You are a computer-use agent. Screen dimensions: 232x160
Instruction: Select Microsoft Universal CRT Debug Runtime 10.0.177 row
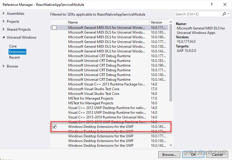(x=109, y=56)
